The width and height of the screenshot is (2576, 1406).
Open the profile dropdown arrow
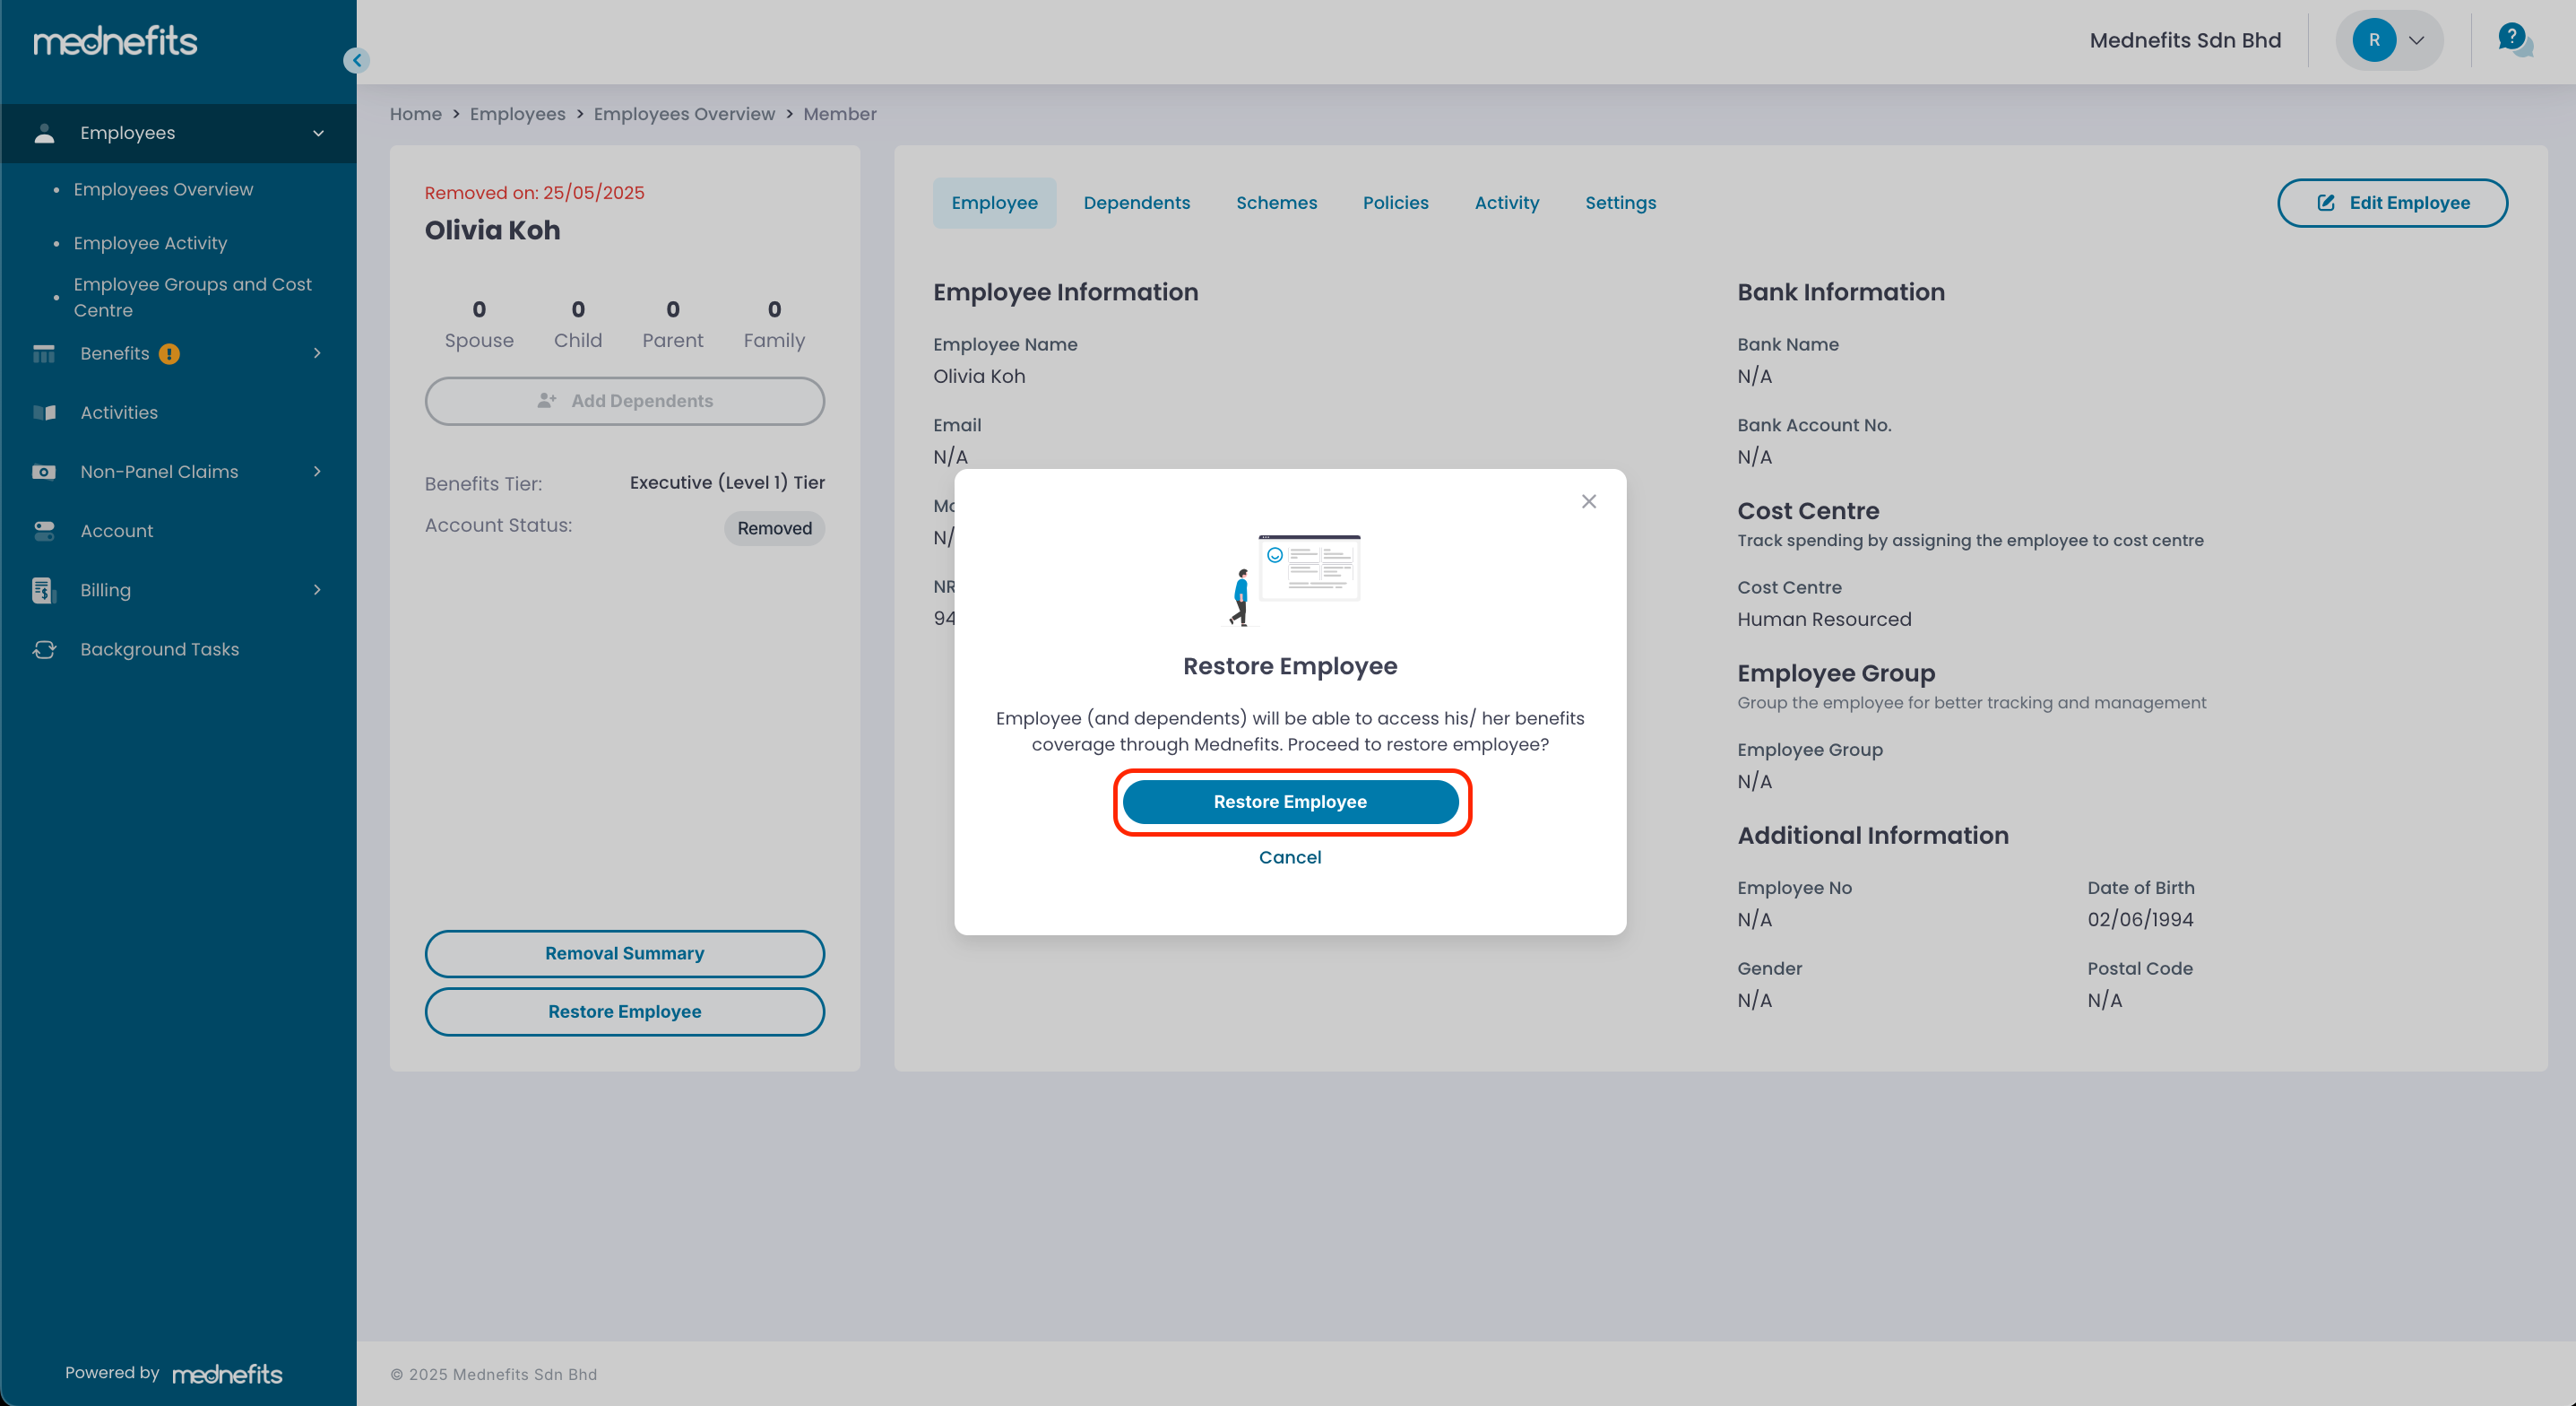click(x=2416, y=40)
